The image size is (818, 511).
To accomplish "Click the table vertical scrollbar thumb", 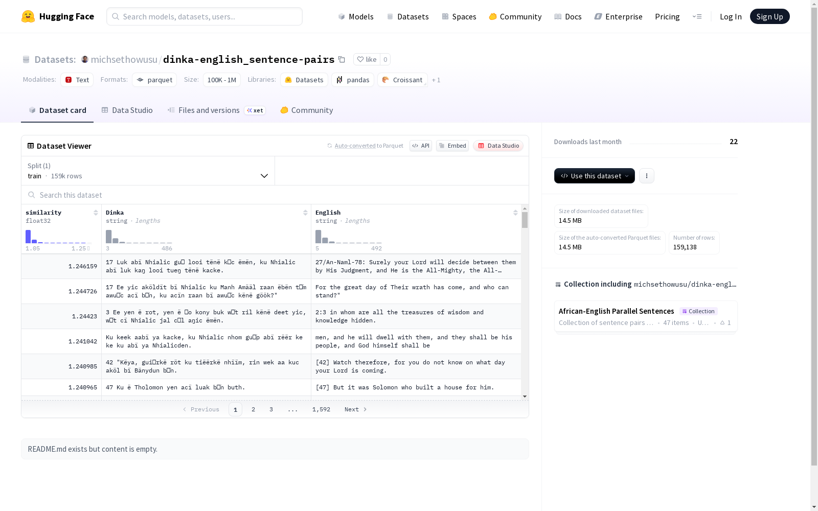I will point(525,220).
